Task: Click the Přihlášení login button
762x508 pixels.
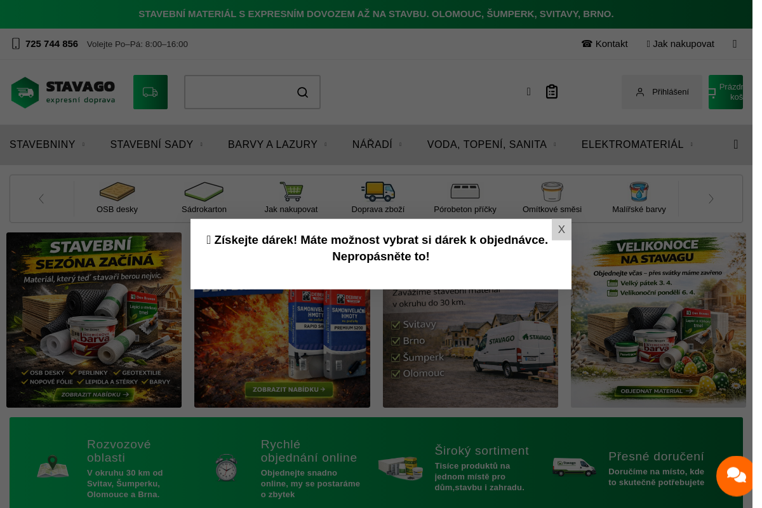Action: pyautogui.click(x=662, y=92)
